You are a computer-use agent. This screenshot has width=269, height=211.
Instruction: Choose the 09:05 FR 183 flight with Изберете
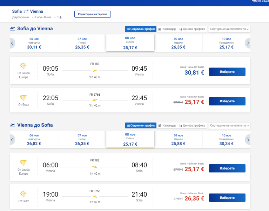[x=227, y=72]
